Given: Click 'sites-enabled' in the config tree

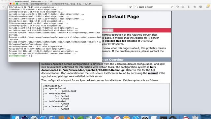Looking at the screenshot, I should 58,106.
